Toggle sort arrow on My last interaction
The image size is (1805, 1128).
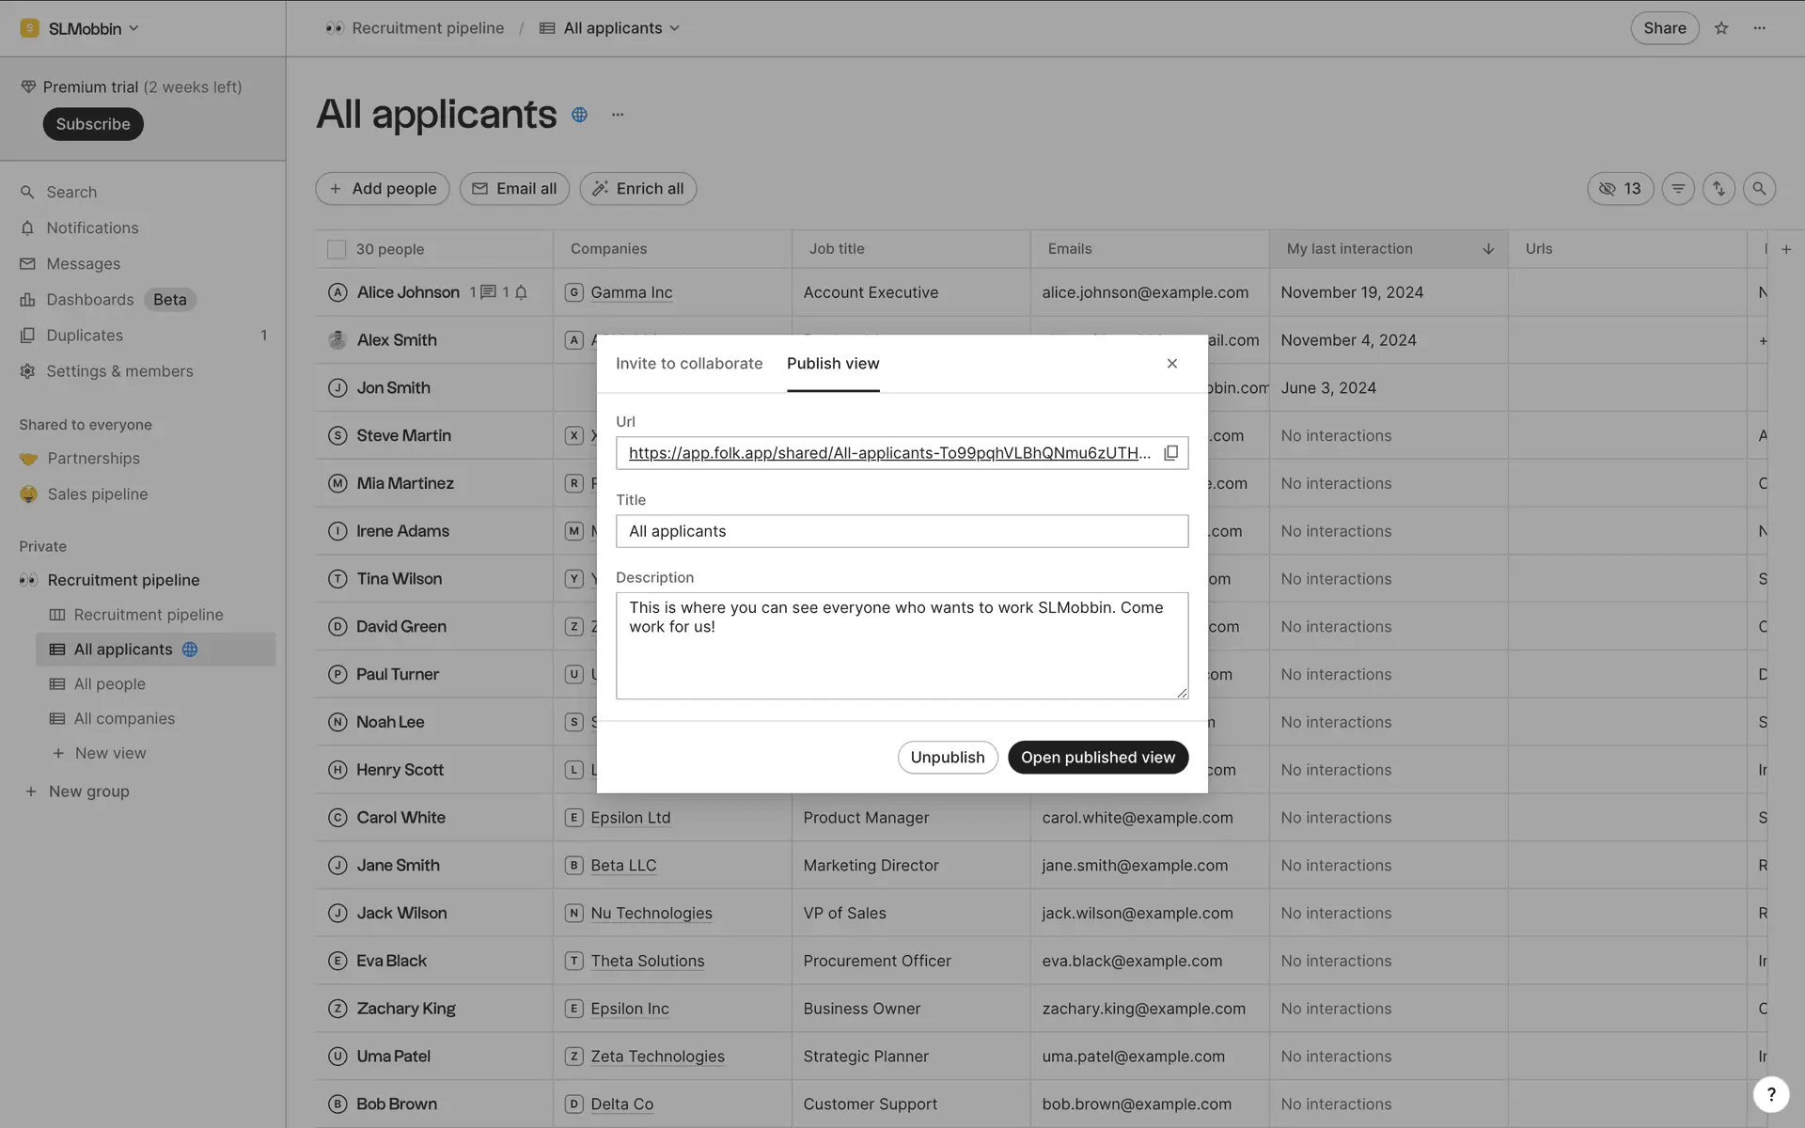pos(1488,249)
